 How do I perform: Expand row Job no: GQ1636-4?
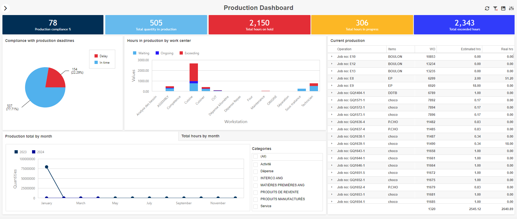point(332,122)
